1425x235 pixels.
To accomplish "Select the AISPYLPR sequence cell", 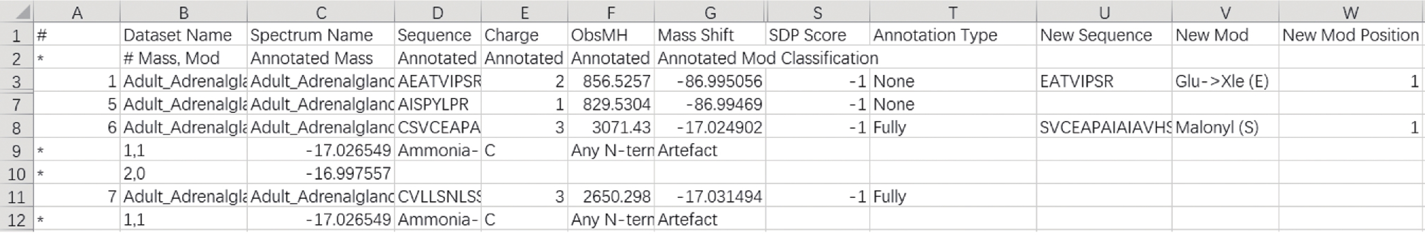I will (x=438, y=104).
